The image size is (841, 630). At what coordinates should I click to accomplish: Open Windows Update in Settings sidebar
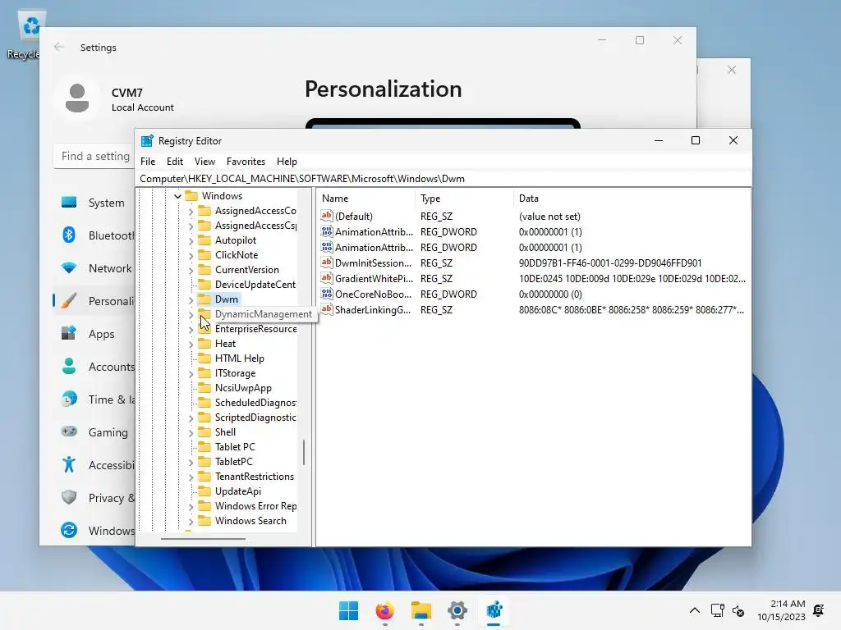click(94, 530)
